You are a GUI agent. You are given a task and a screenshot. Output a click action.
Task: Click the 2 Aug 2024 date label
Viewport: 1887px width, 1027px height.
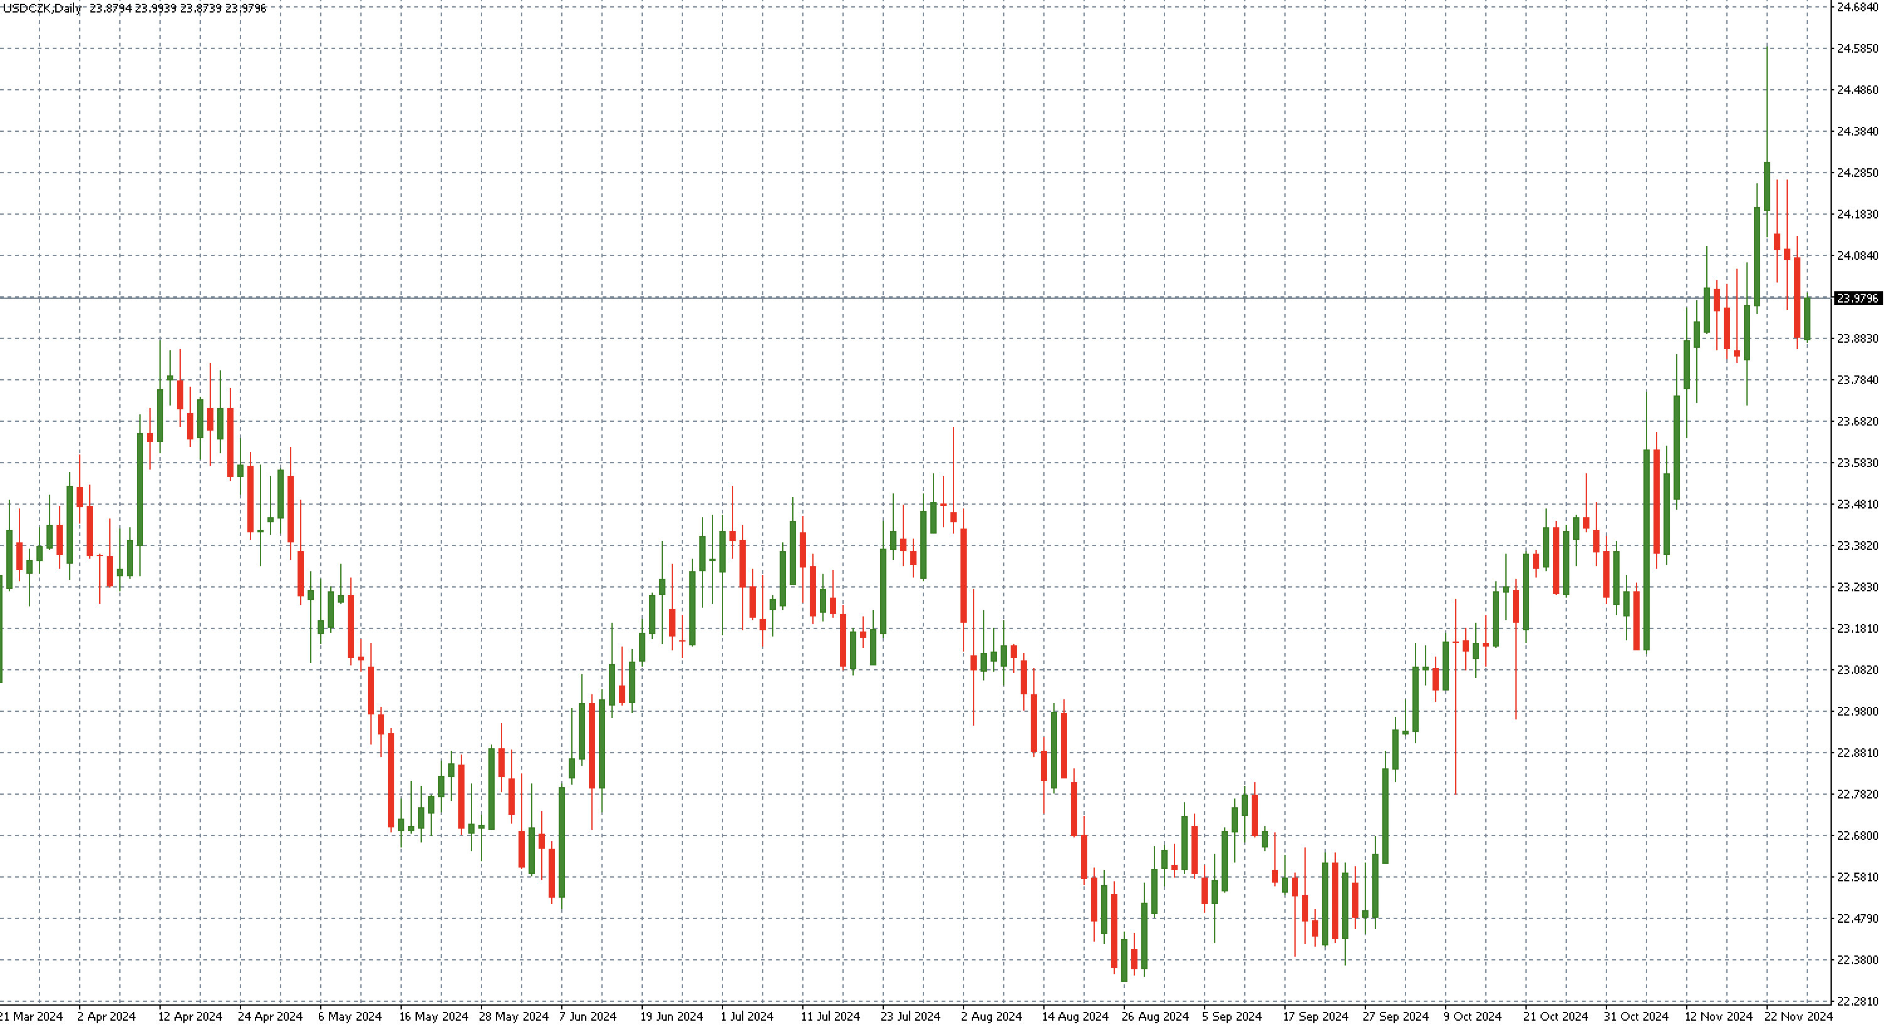click(991, 1017)
